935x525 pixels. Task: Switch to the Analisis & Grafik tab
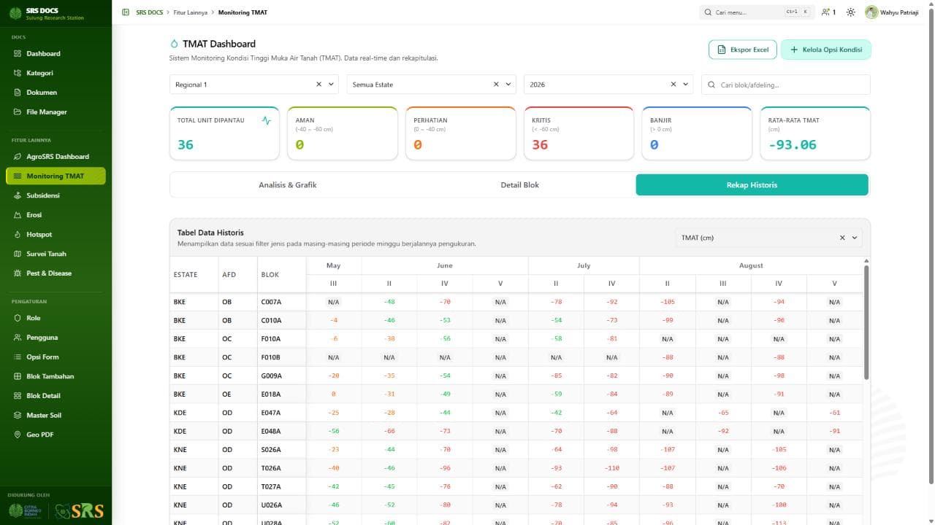click(x=287, y=185)
